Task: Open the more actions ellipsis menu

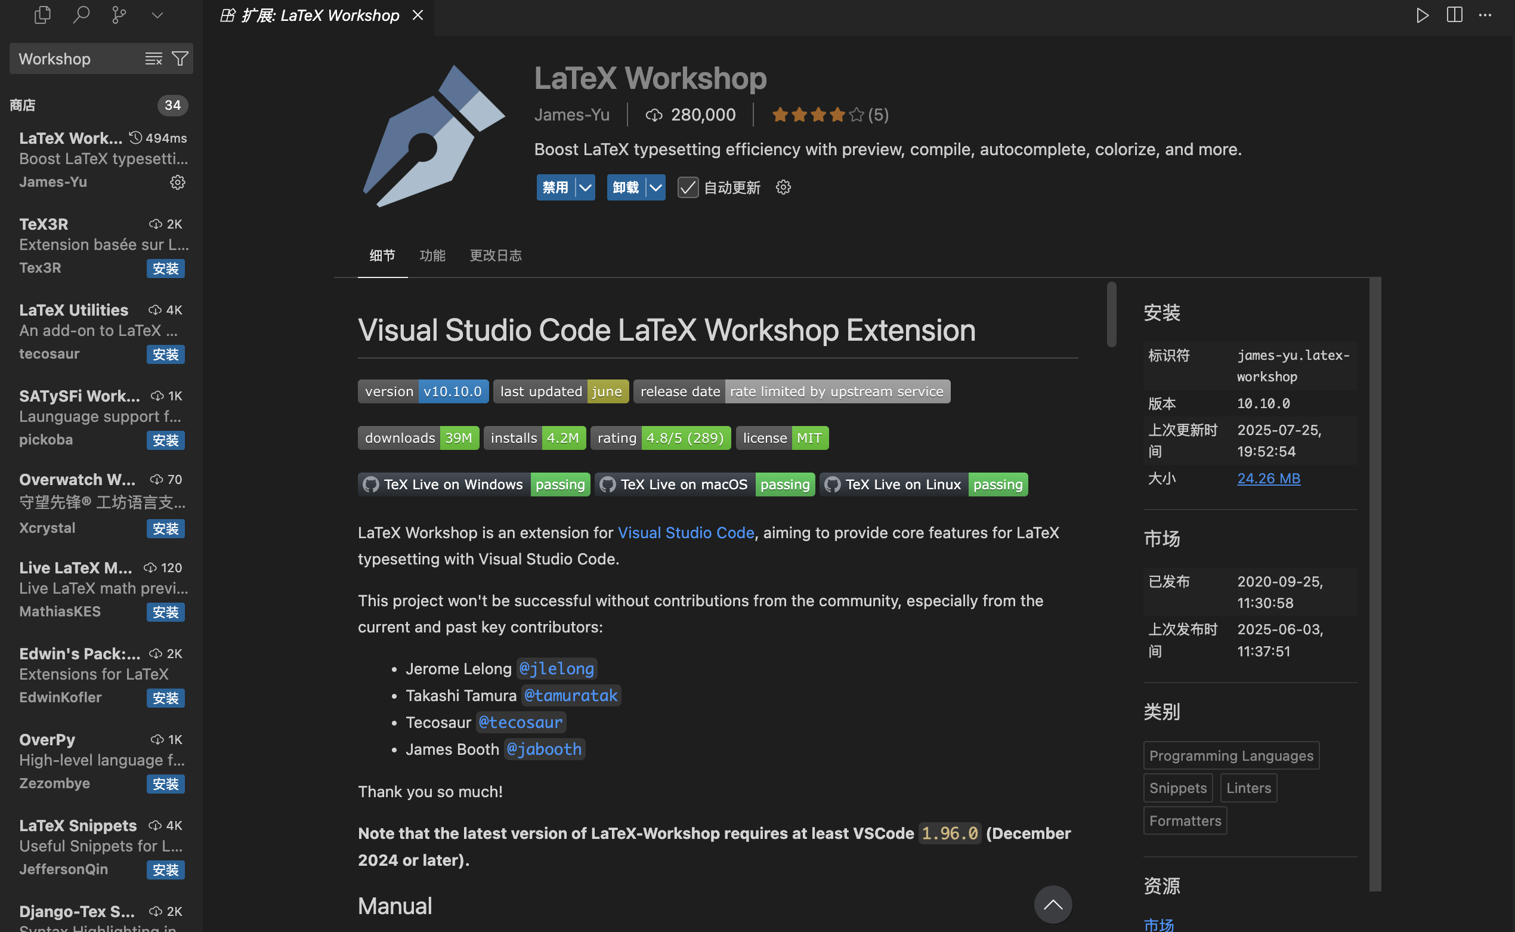Action: coord(1485,15)
